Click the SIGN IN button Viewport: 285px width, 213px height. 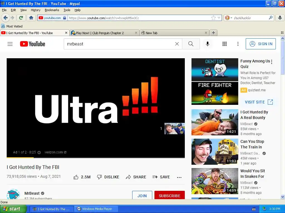pos(261,44)
